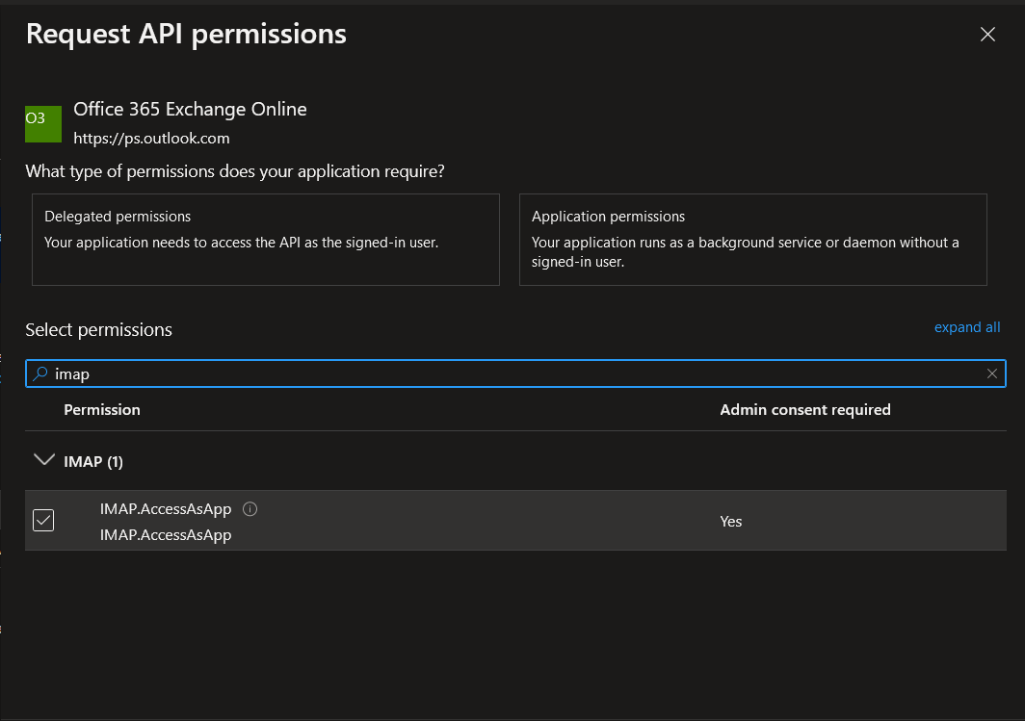Click the Select permissions heading

[98, 330]
